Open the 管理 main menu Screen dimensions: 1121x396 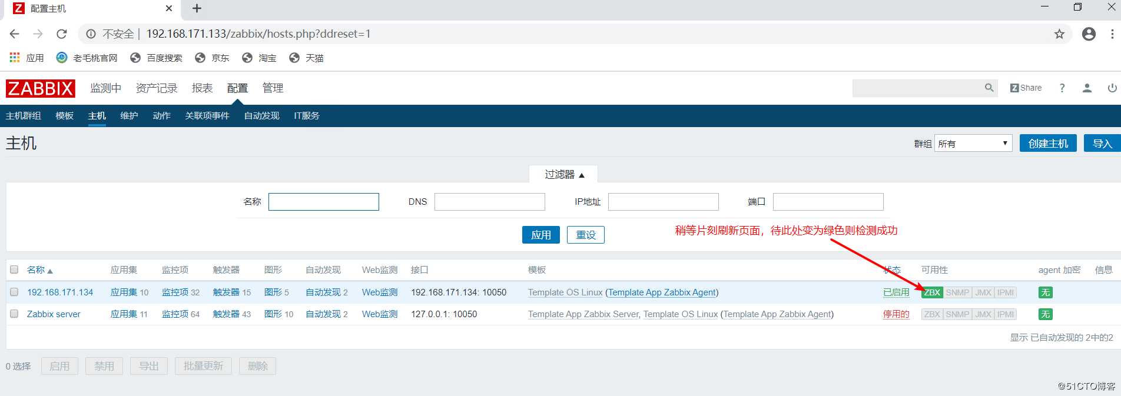coord(273,88)
